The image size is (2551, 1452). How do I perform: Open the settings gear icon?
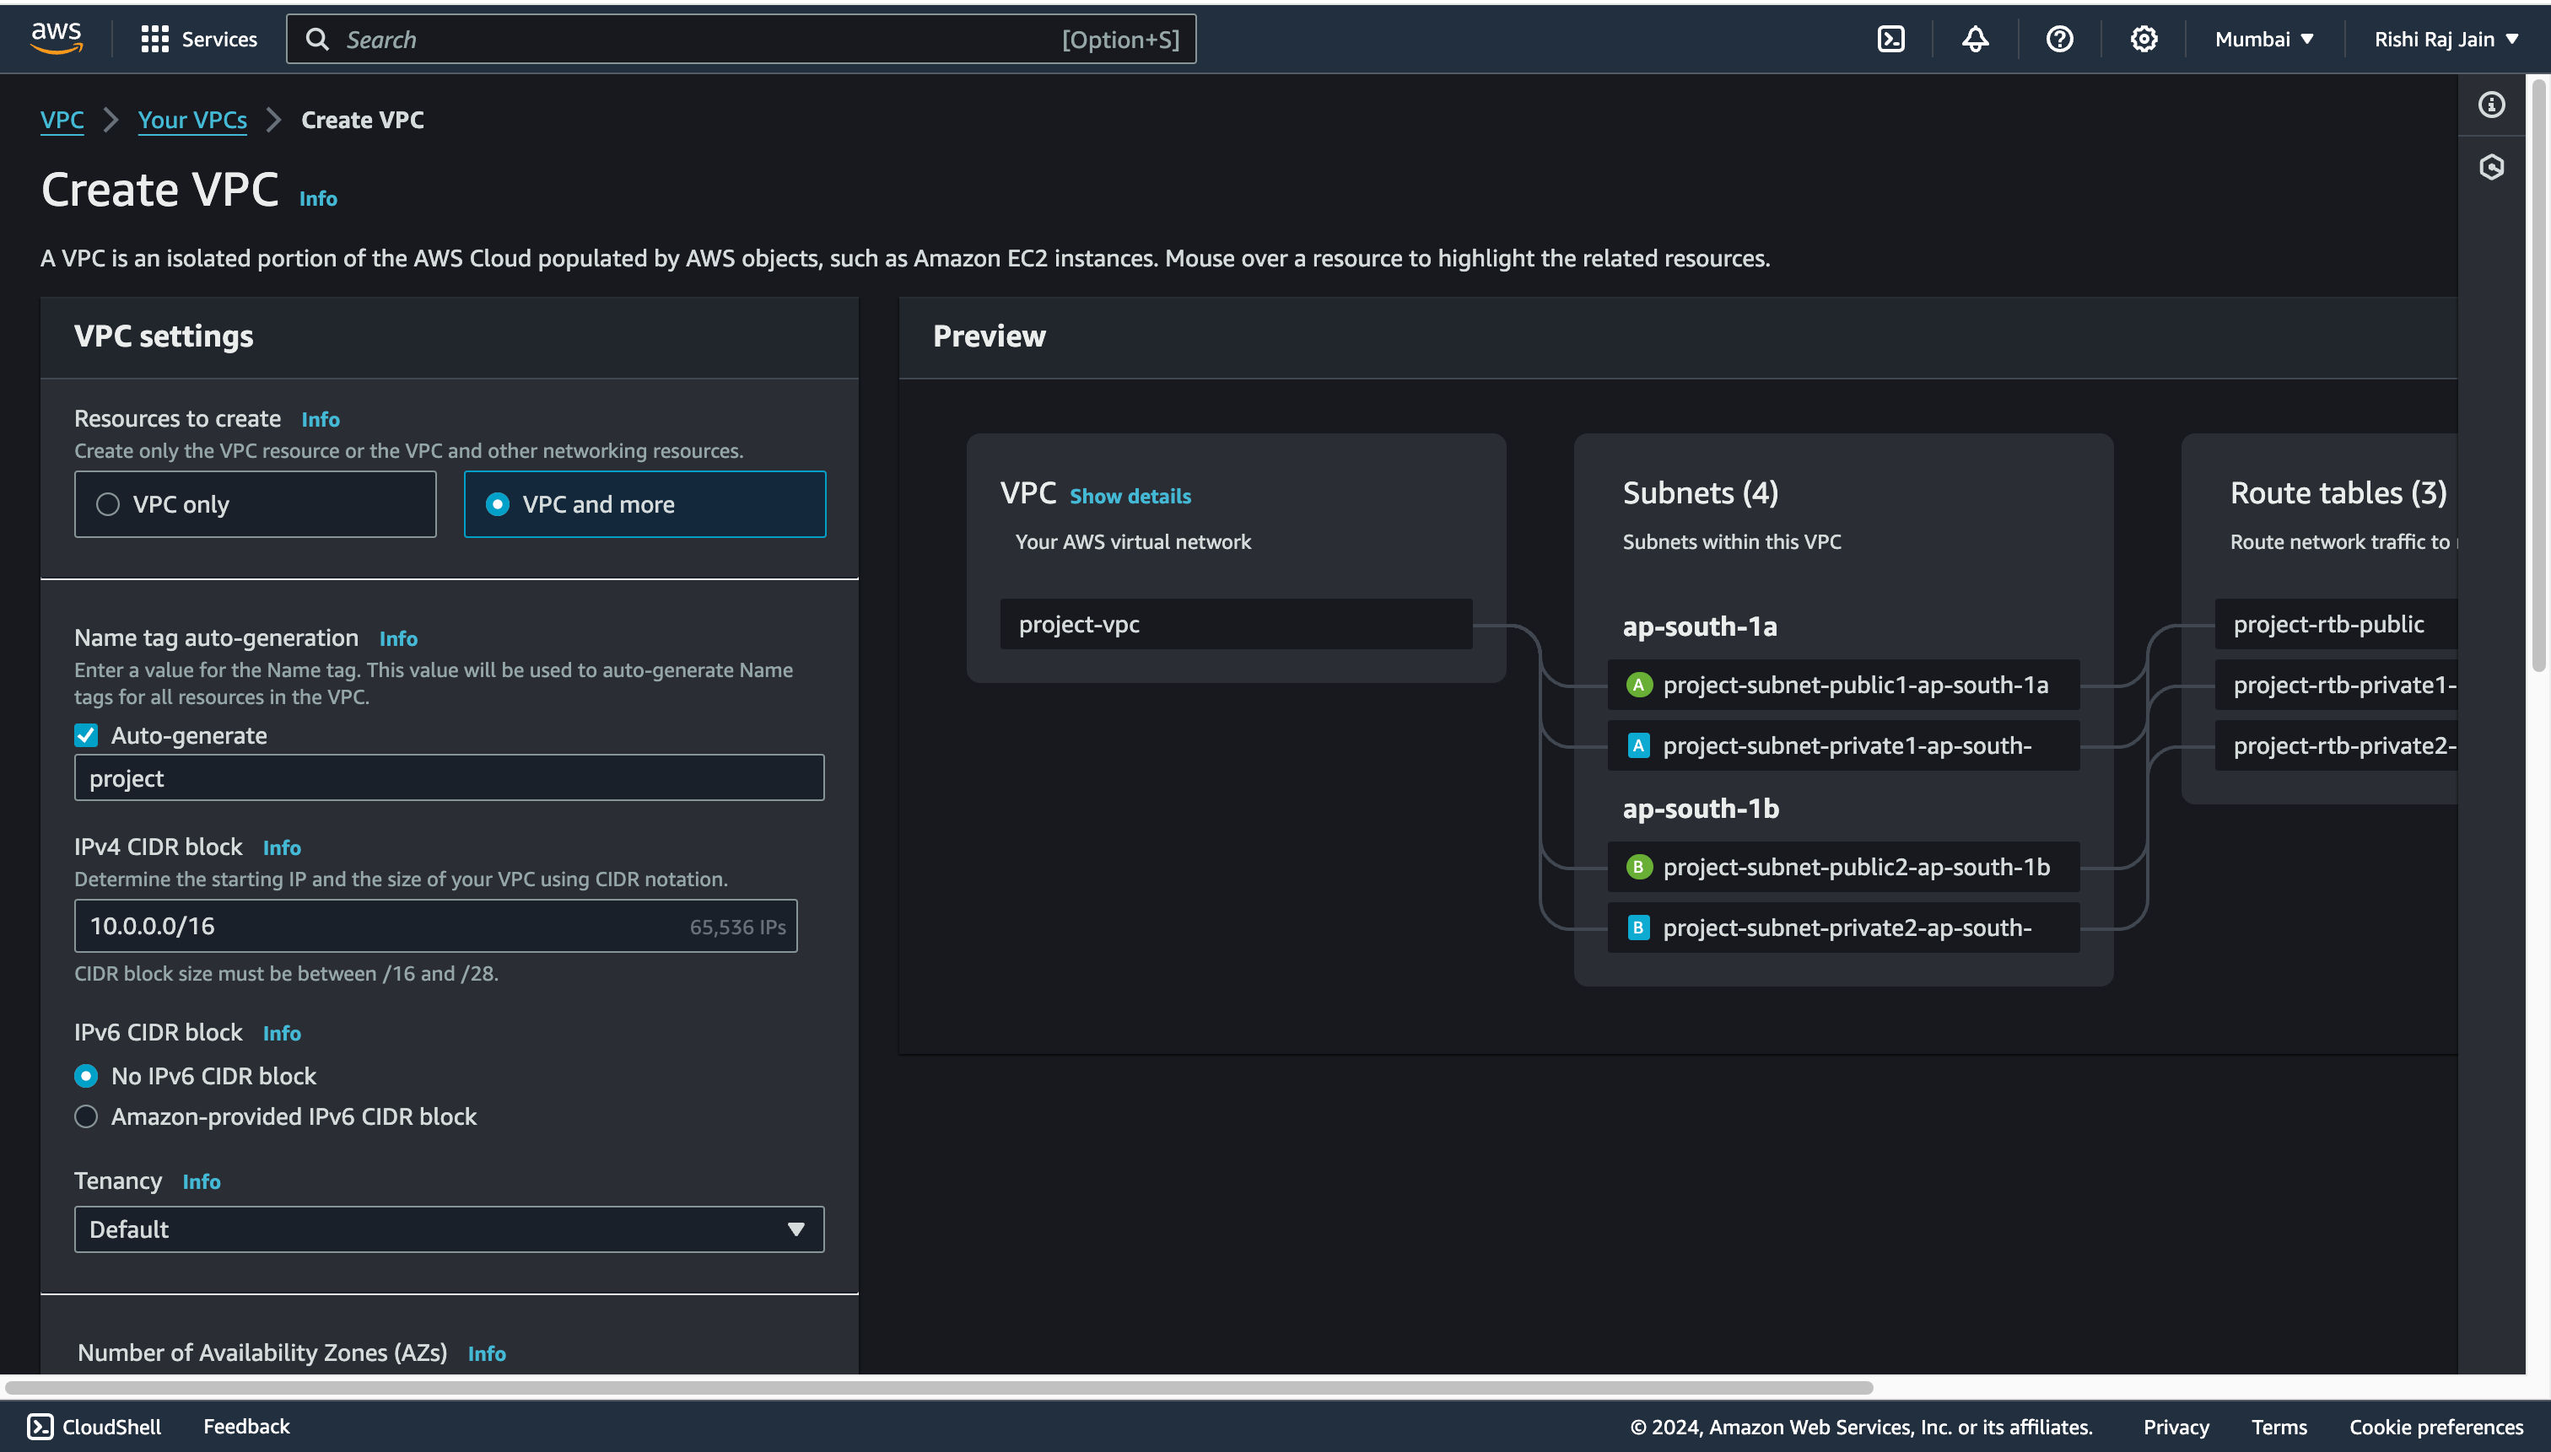pyautogui.click(x=2144, y=39)
